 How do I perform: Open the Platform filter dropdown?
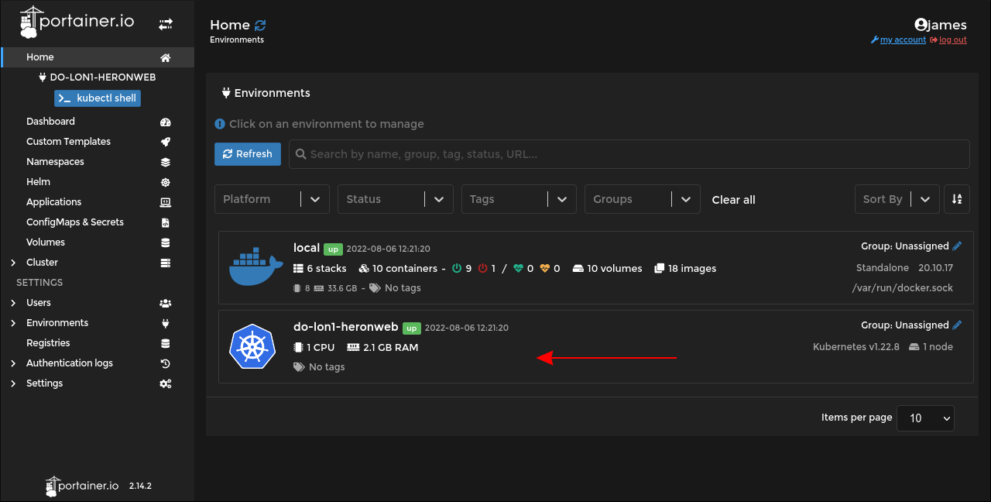tap(272, 199)
